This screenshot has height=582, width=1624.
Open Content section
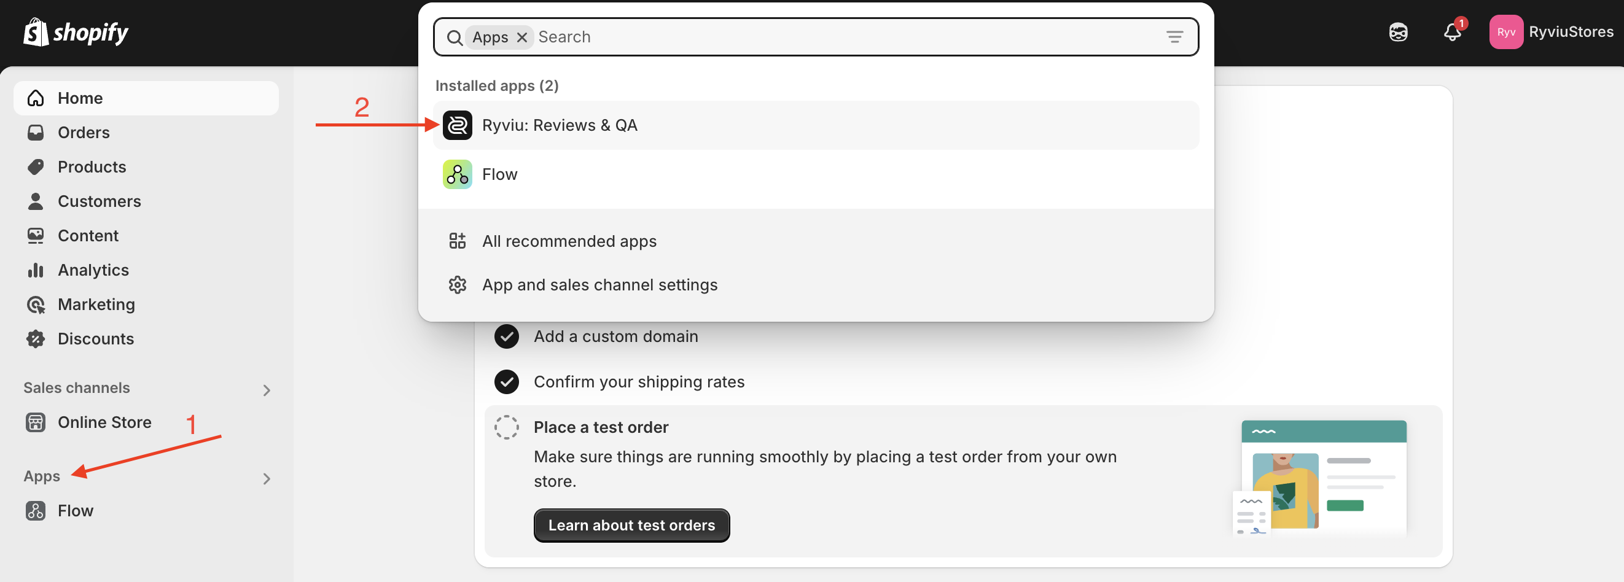point(146,236)
